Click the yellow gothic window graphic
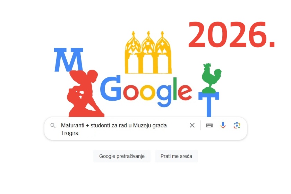This screenshot has width=291, height=194. [x=148, y=52]
